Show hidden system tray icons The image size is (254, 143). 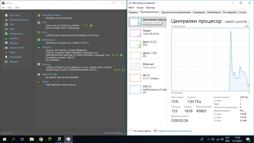point(209,139)
